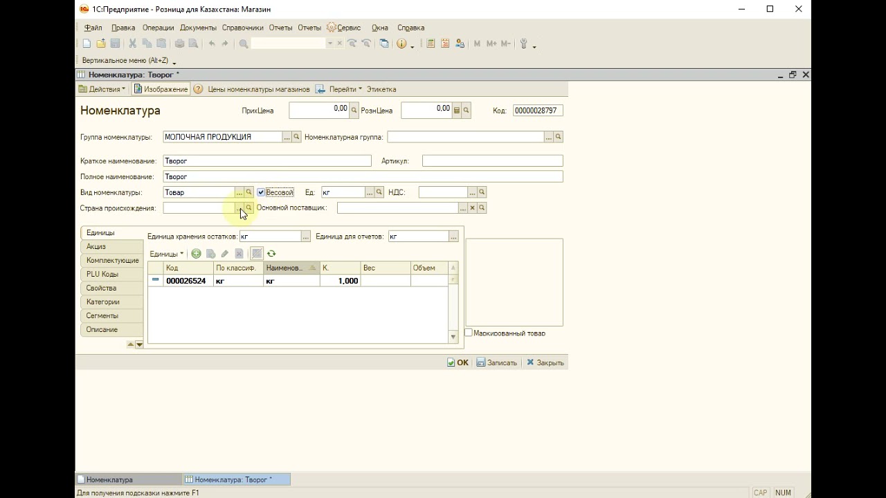886x498 pixels.
Task: Click the tools wrench settings icon
Action: (x=524, y=44)
